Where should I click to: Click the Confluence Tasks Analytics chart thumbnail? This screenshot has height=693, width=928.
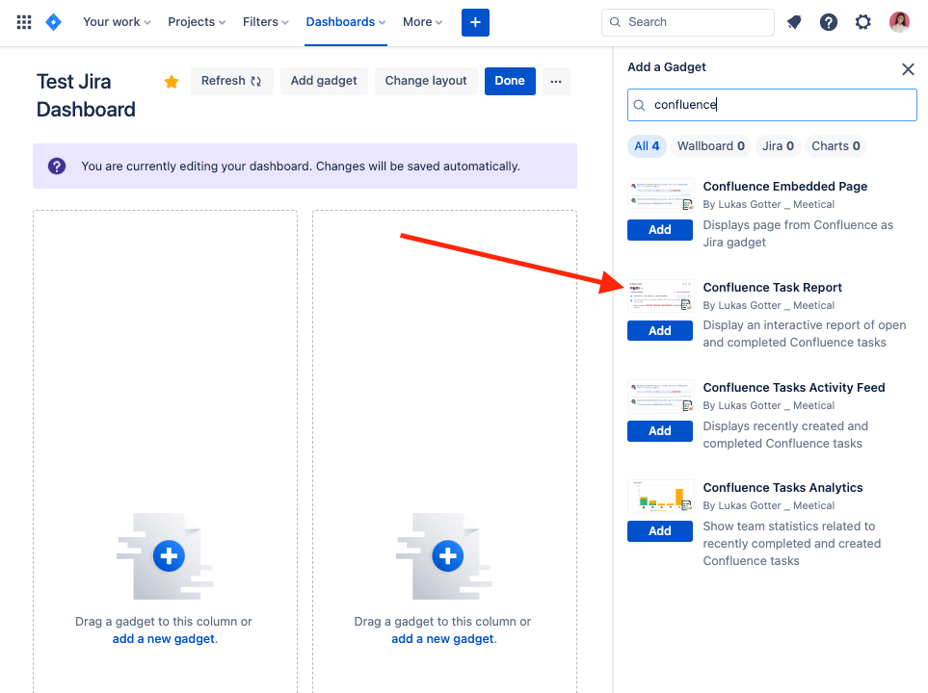pos(660,496)
